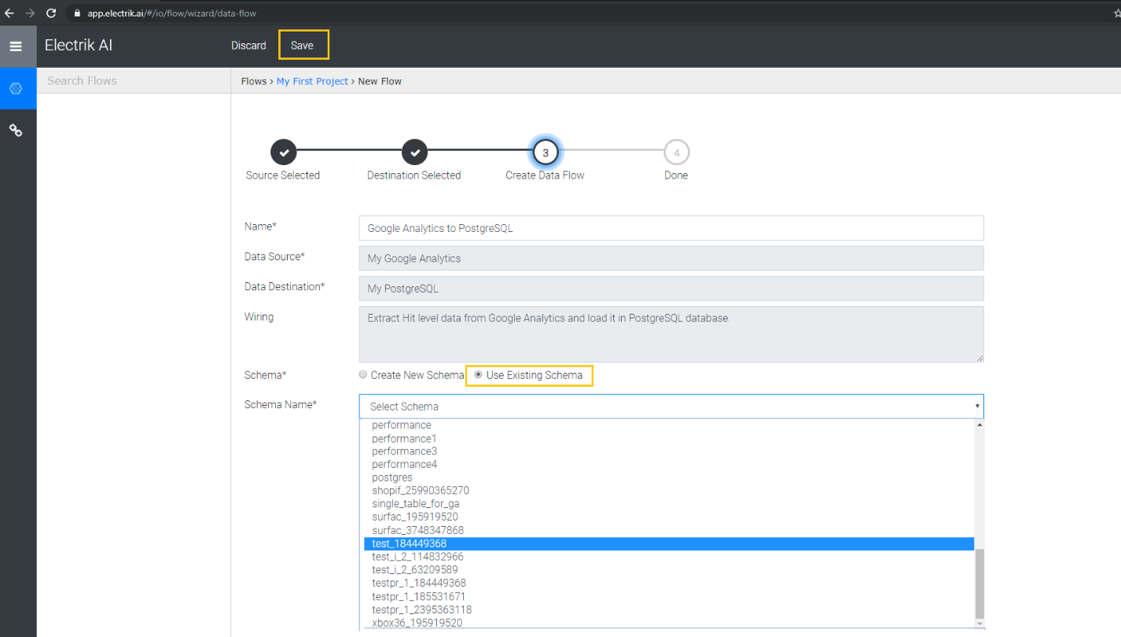Select the Use Existing Schema radio button
Screen dimensions: 1121x637
(x=478, y=375)
